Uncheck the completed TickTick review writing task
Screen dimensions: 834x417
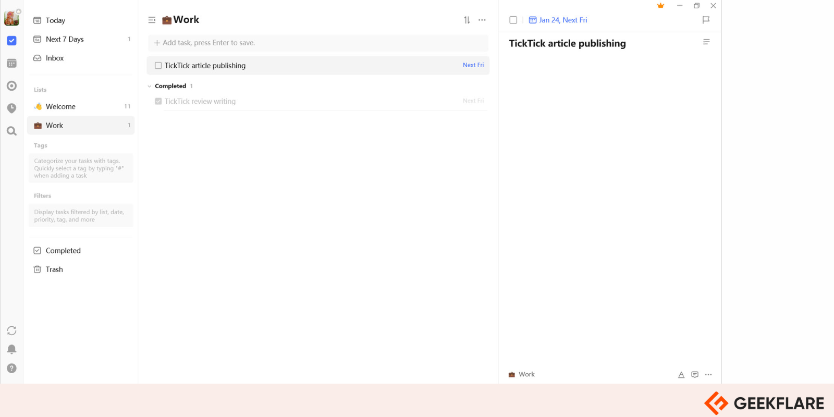158,101
